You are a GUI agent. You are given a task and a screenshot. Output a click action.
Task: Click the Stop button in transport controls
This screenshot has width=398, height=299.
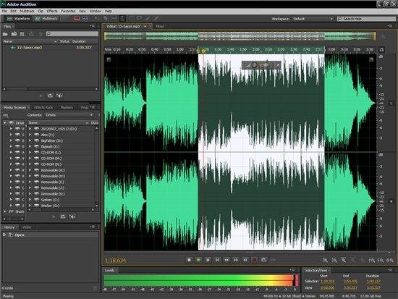pyautogui.click(x=189, y=260)
